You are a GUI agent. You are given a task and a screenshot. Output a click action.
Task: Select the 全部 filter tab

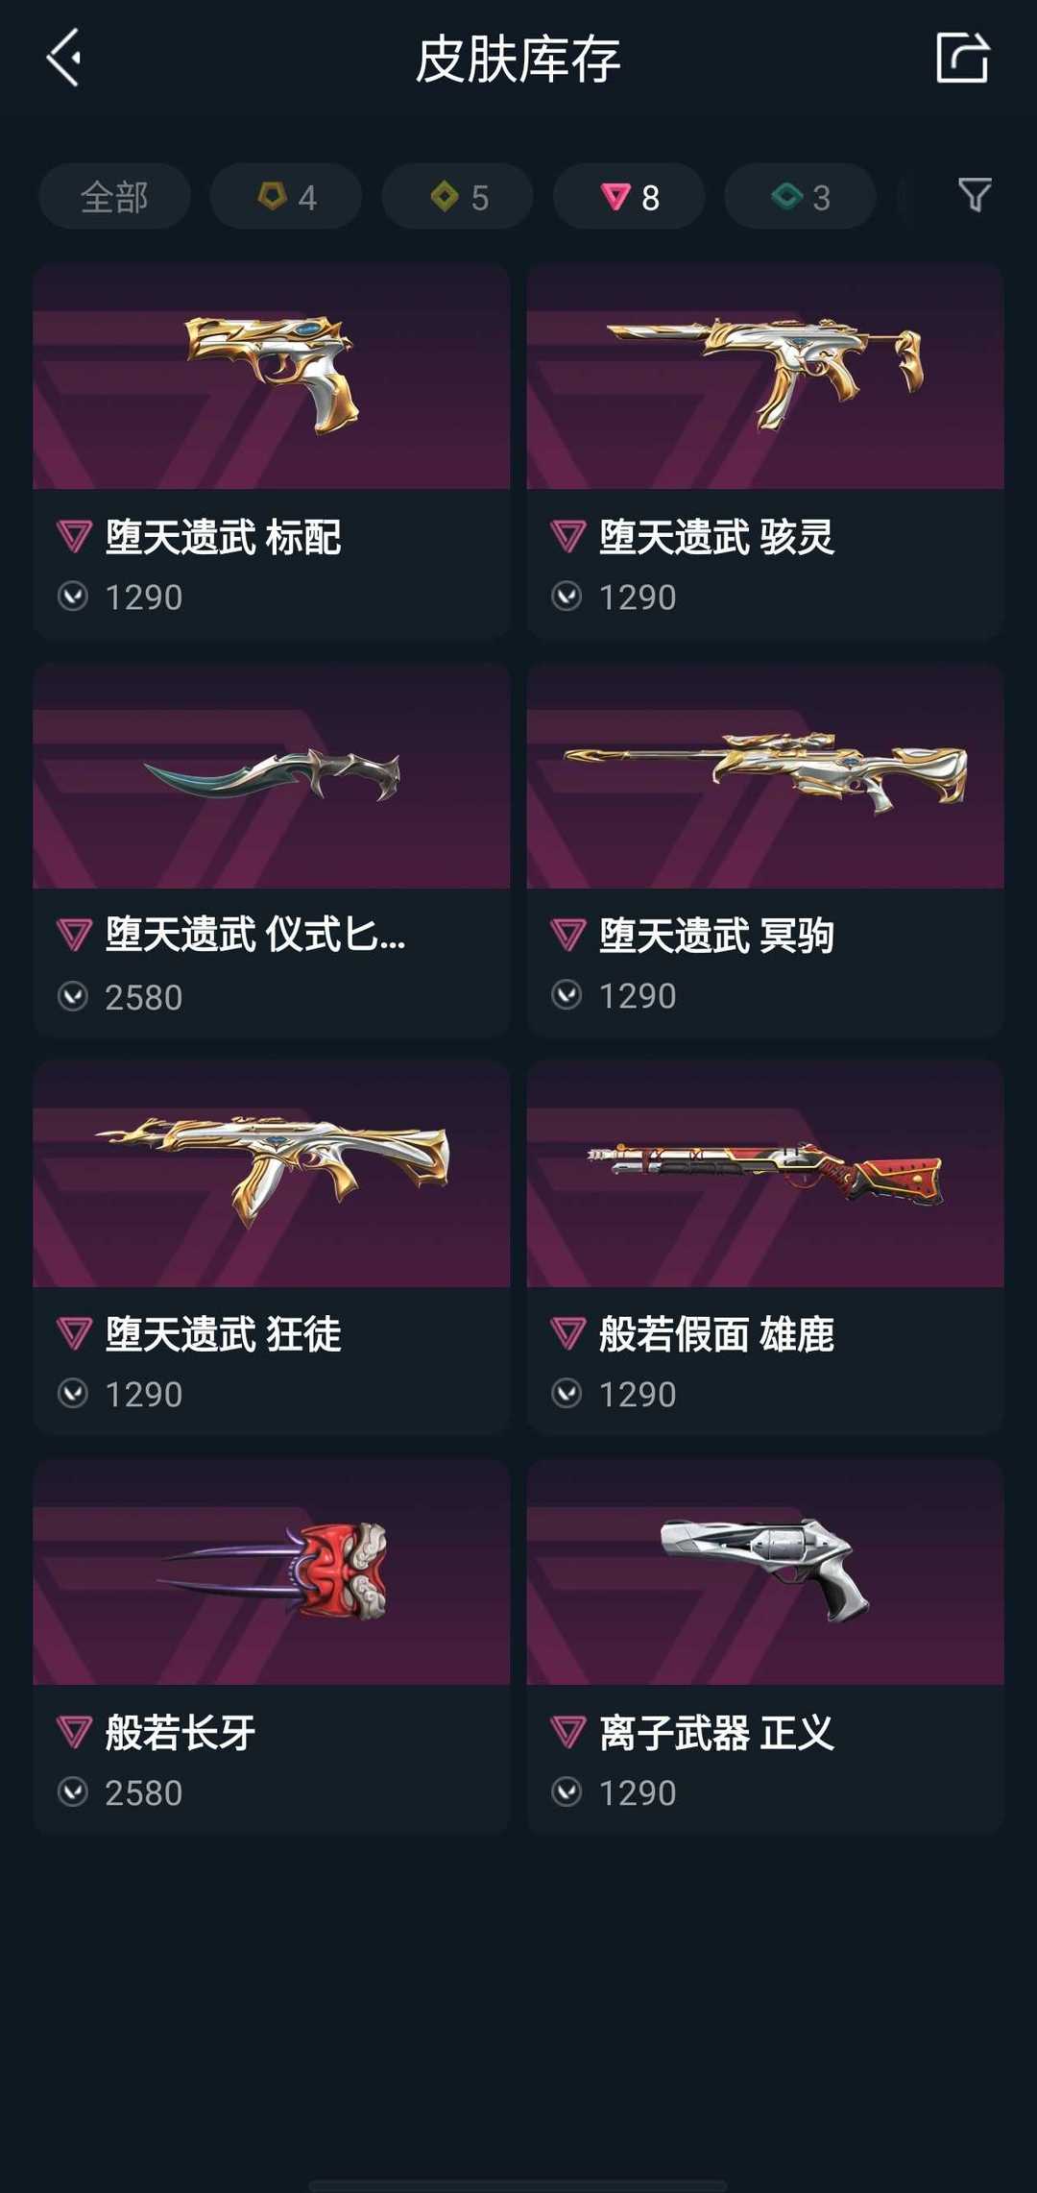click(x=114, y=196)
